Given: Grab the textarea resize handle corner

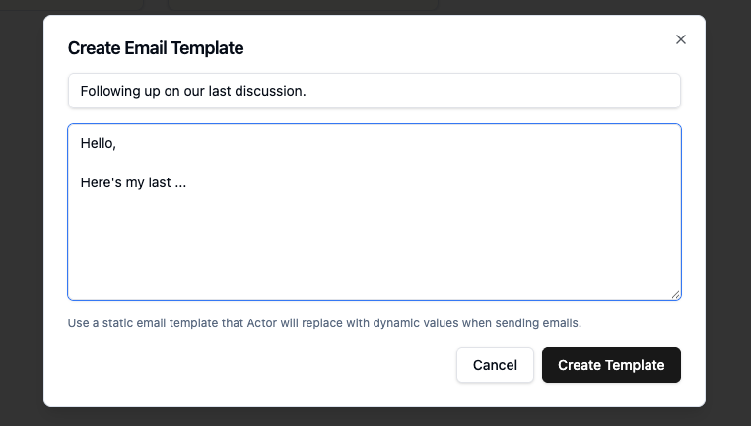Looking at the screenshot, I should click(x=676, y=294).
